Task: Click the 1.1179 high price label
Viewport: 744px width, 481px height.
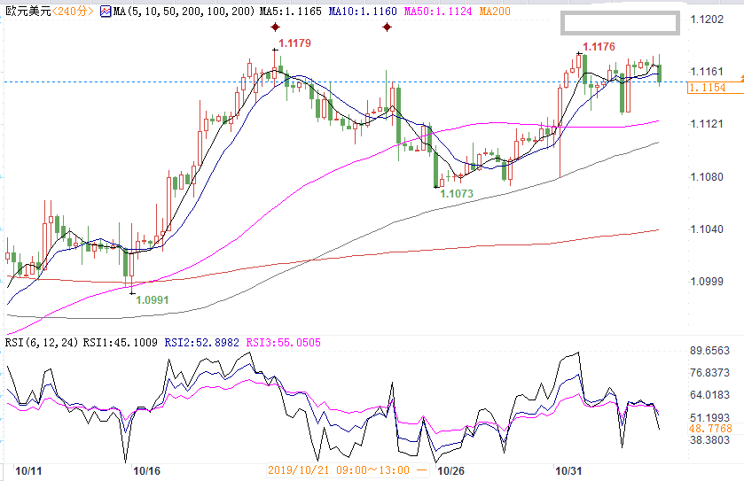Action: click(x=294, y=43)
